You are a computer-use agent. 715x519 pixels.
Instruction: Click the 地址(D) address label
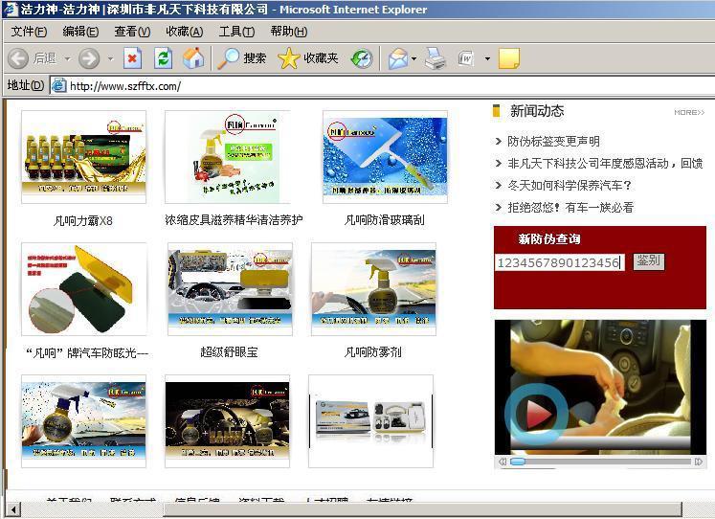[26, 85]
